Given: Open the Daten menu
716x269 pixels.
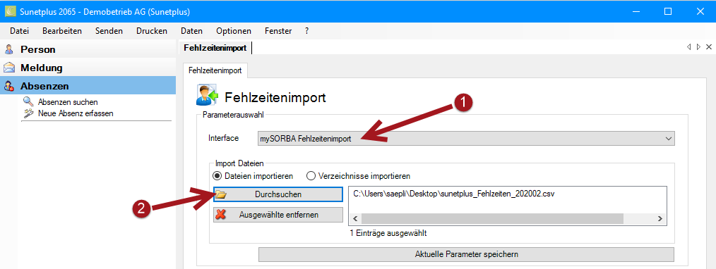Looking at the screenshot, I should [192, 31].
